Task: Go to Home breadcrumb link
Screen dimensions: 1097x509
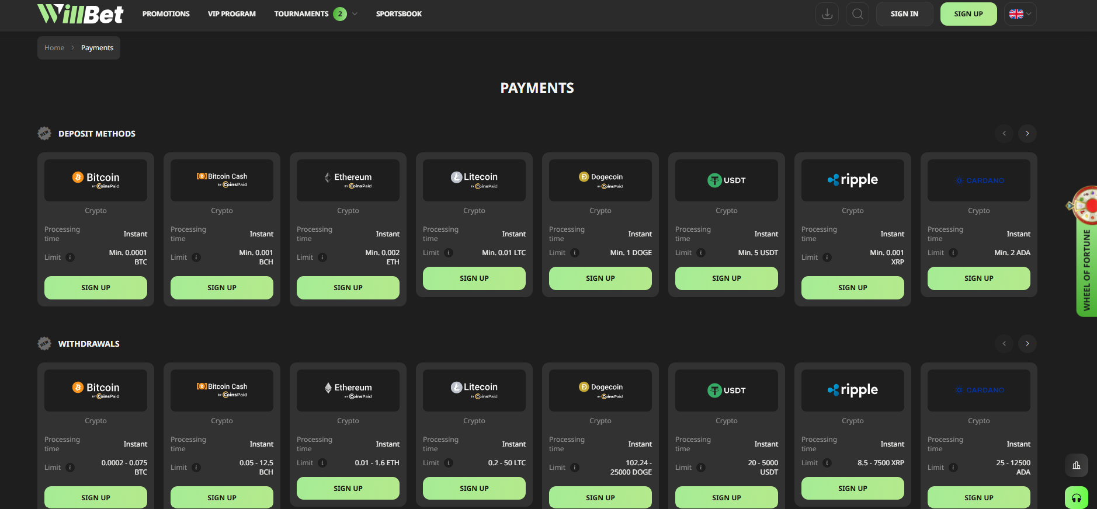Action: pos(54,48)
